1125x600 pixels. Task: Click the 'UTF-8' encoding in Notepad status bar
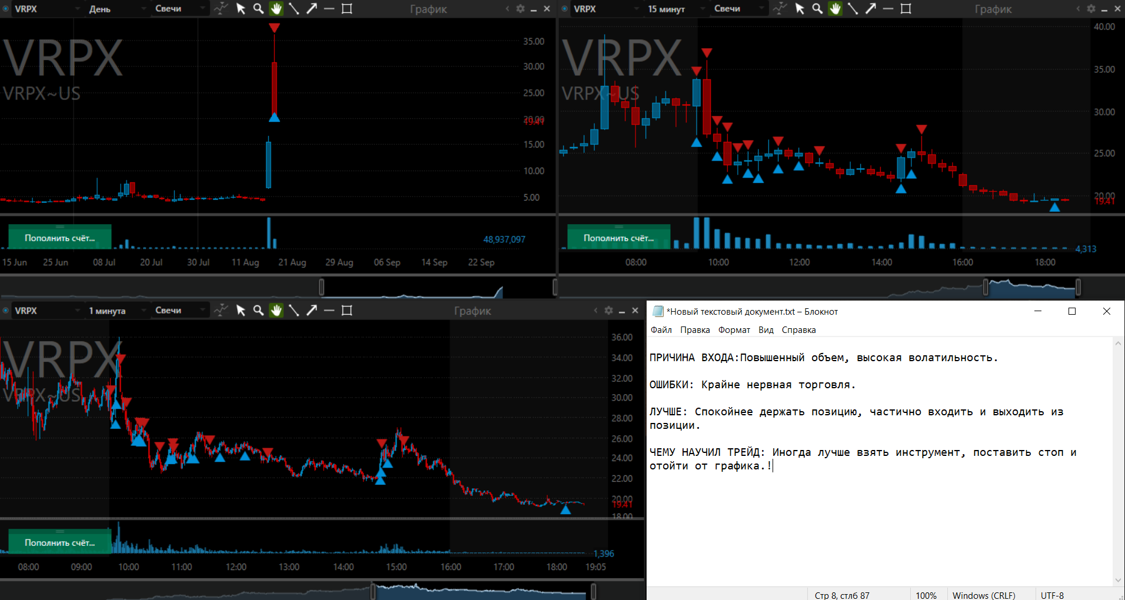click(x=1052, y=595)
